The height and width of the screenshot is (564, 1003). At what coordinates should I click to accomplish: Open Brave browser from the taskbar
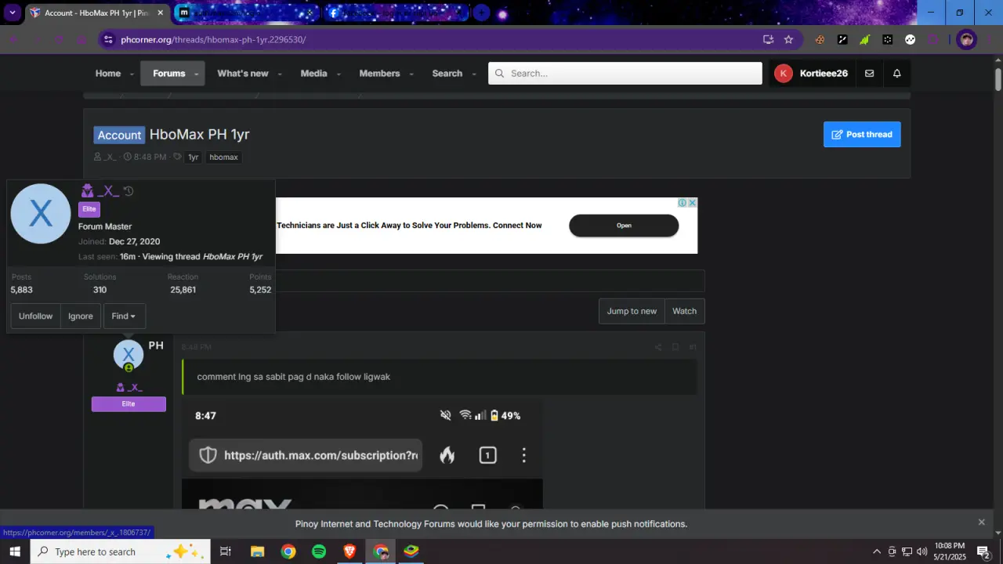(349, 551)
